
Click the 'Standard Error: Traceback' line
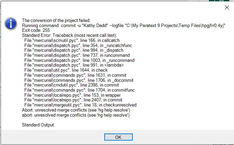pos(69,35)
